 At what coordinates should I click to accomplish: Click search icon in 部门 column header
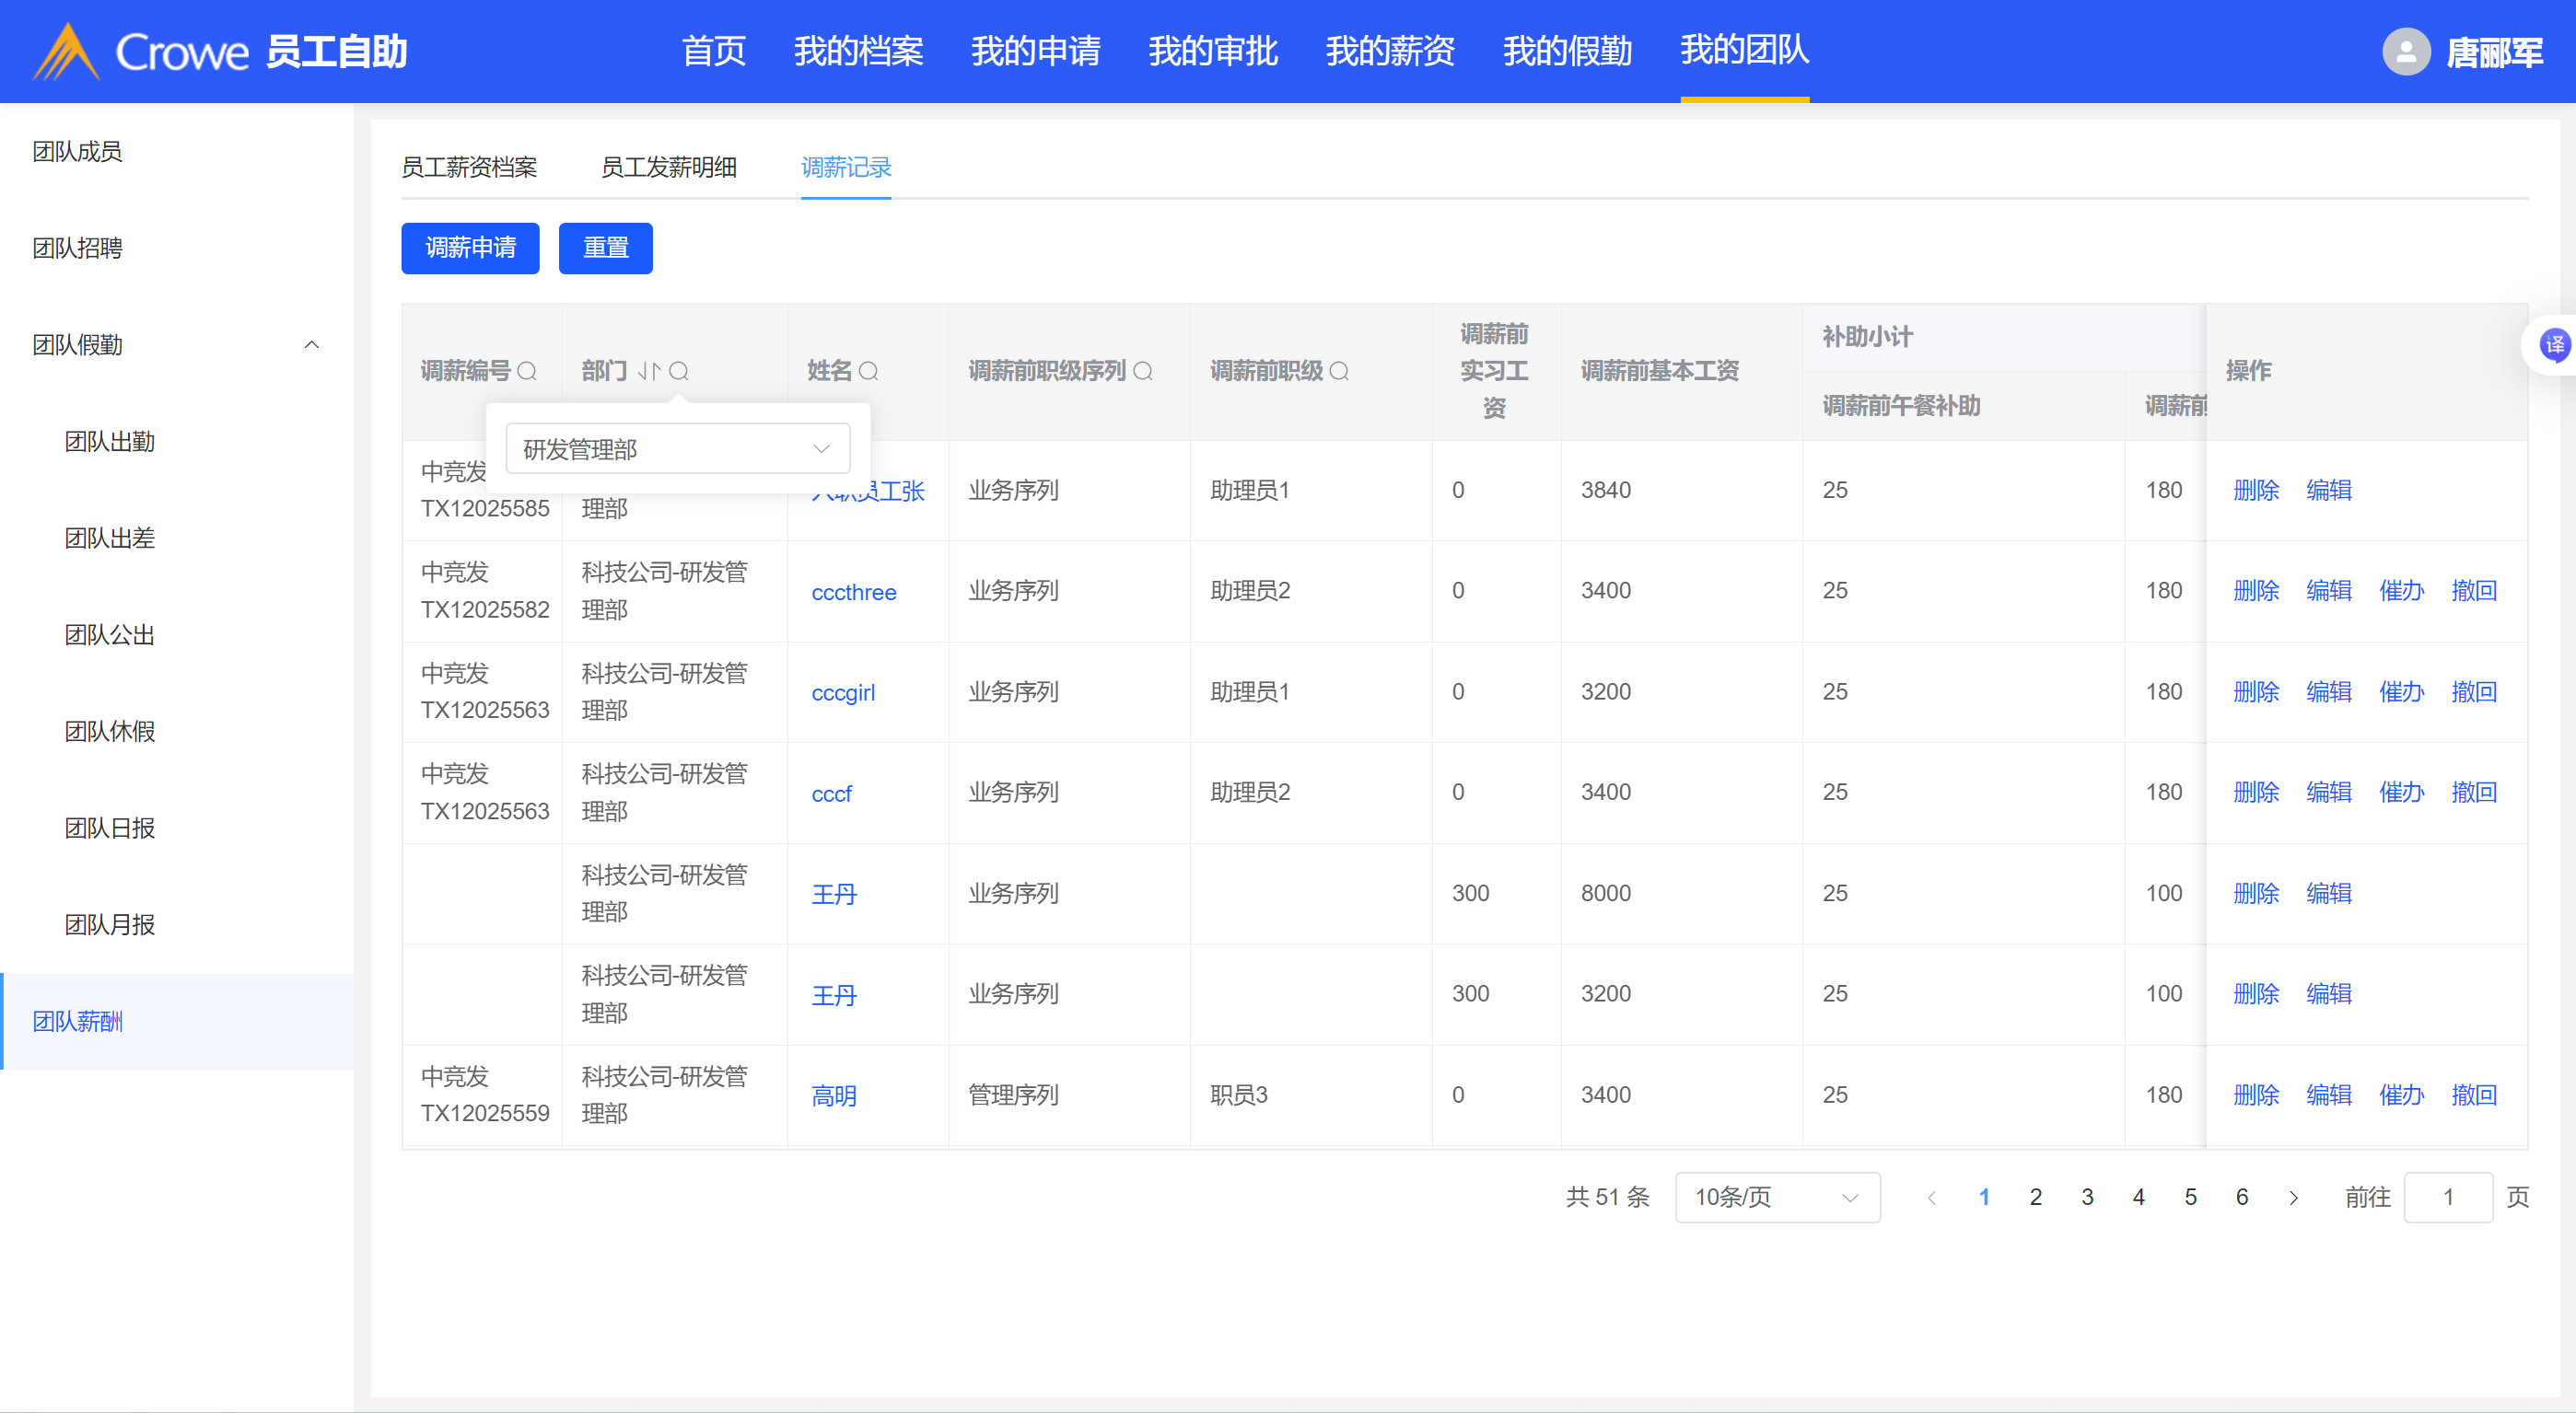click(679, 372)
